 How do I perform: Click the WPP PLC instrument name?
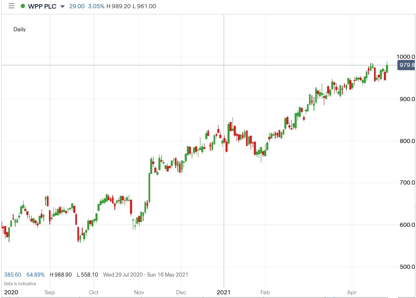point(42,6)
